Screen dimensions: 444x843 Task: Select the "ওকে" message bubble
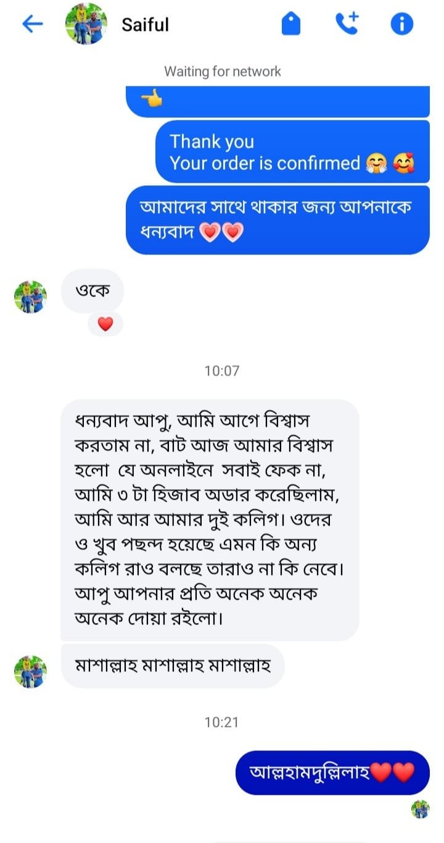click(92, 290)
